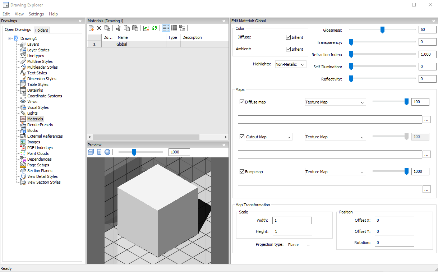This screenshot has height=272, width=438.
Task: Select the cube preview shape
Action: point(91,152)
